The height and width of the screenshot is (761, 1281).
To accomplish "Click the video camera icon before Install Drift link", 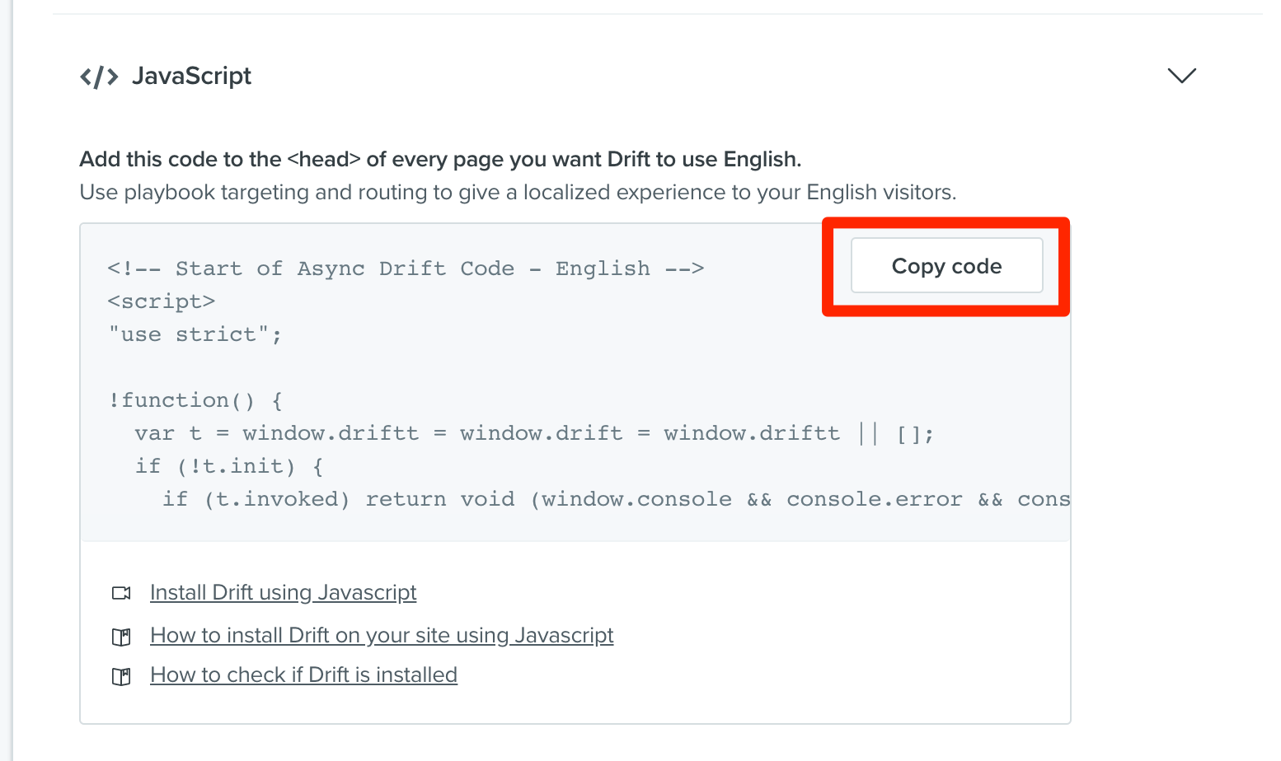I will tap(121, 592).
